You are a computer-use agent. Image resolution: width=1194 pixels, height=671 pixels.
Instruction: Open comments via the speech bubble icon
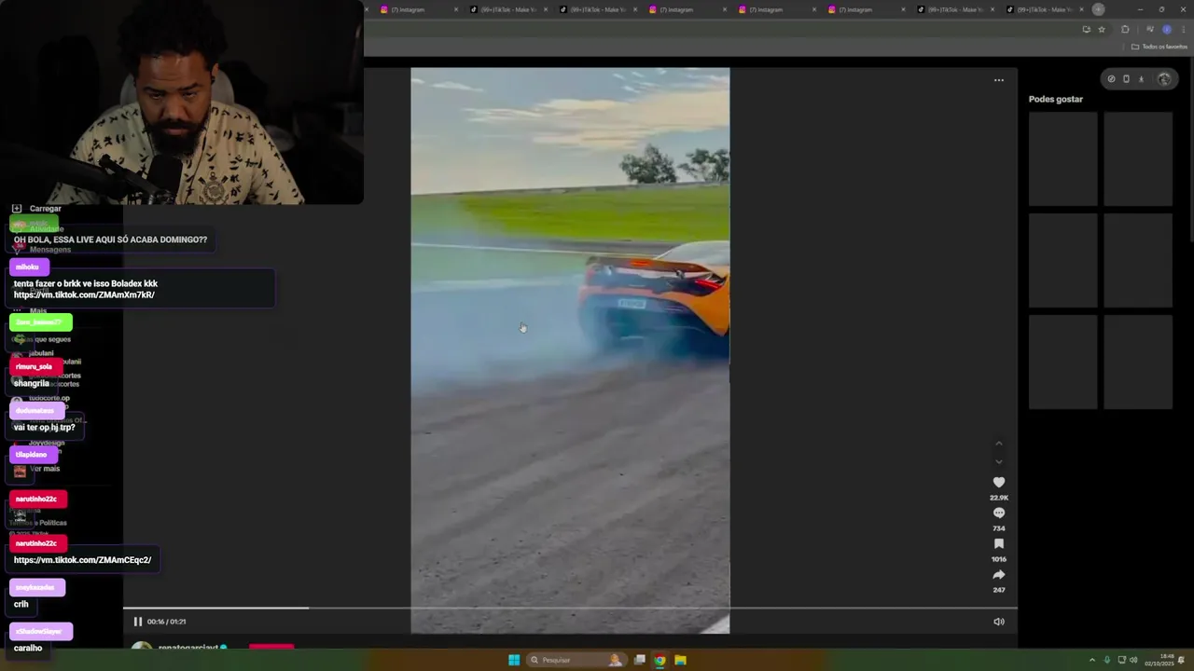pos(999,513)
